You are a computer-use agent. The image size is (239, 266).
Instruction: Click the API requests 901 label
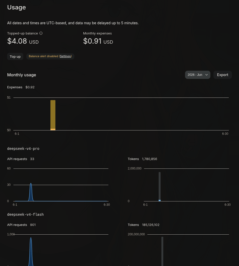(21, 225)
